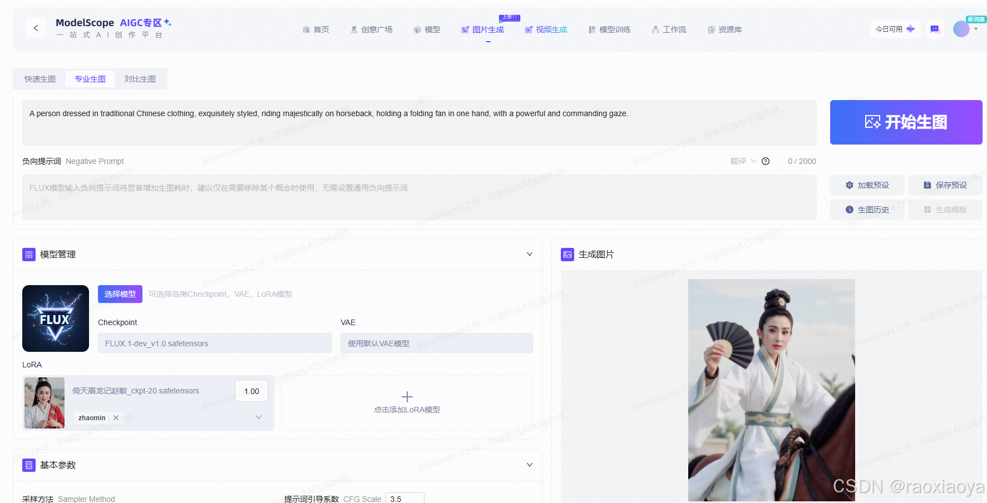The height and width of the screenshot is (503, 987).
Task: Open the 模型训练 model training section
Action: tap(615, 29)
